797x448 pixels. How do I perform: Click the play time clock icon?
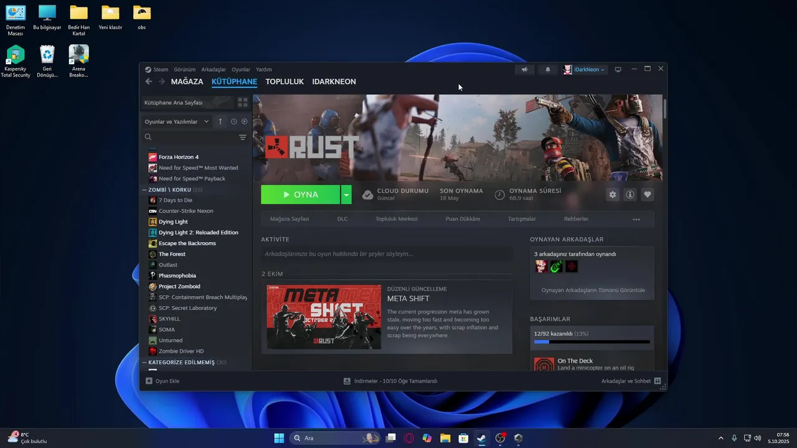(x=499, y=195)
